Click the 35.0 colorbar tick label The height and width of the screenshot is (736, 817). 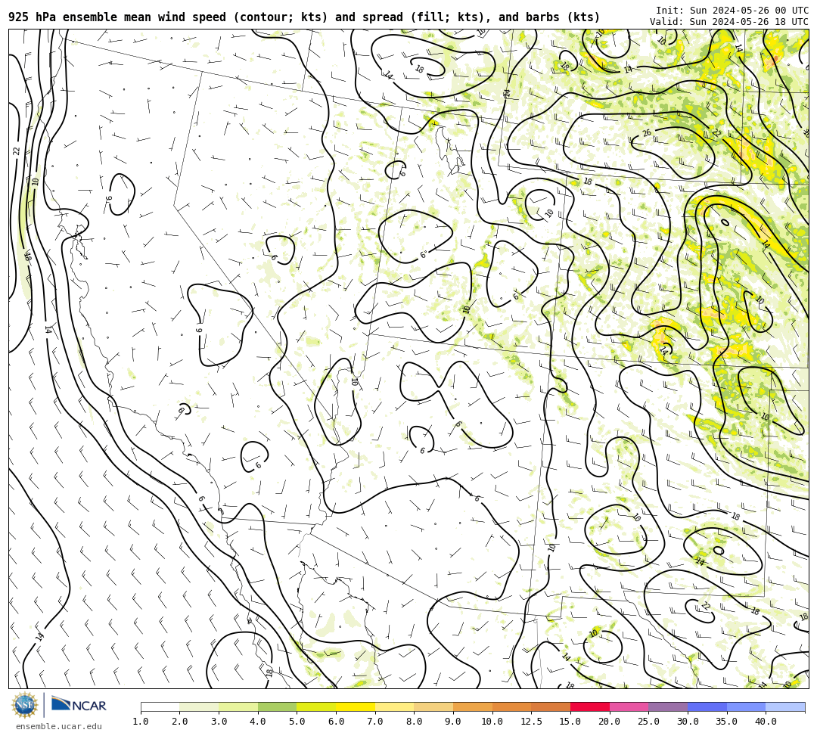[727, 722]
